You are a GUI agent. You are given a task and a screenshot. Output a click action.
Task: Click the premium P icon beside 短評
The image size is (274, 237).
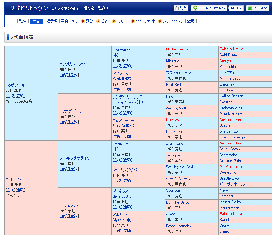98,21
